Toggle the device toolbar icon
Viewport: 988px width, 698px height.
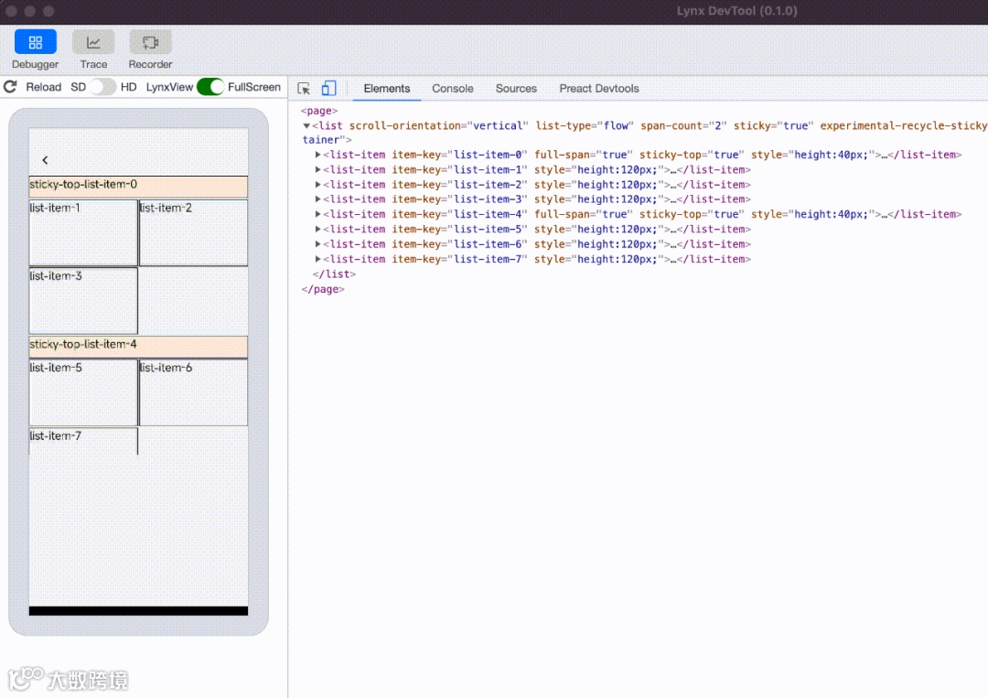[328, 89]
